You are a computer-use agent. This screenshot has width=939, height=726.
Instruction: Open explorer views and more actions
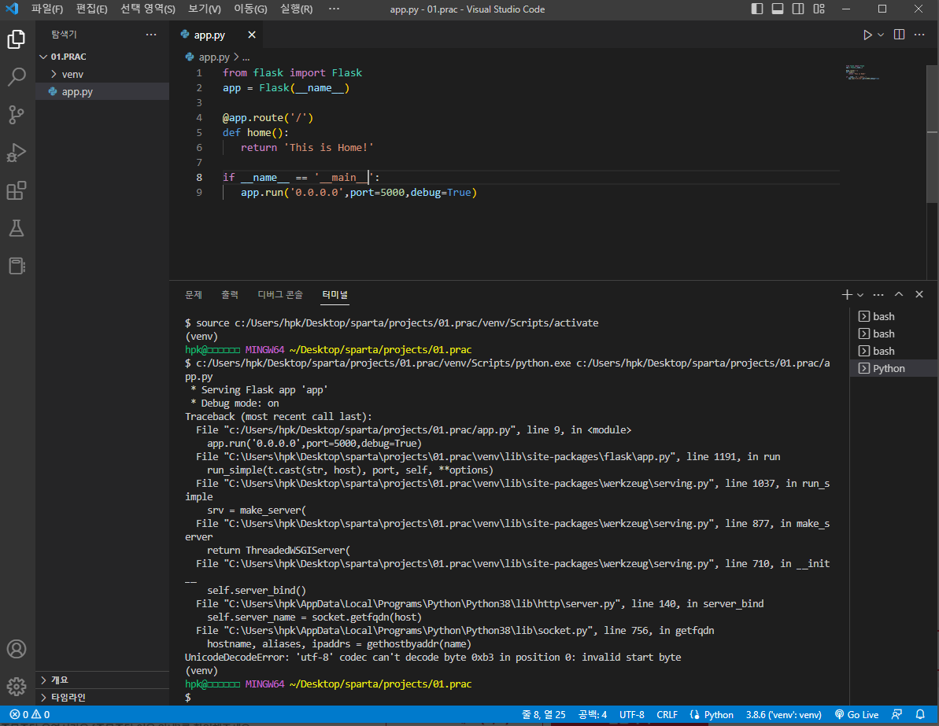pos(151,35)
